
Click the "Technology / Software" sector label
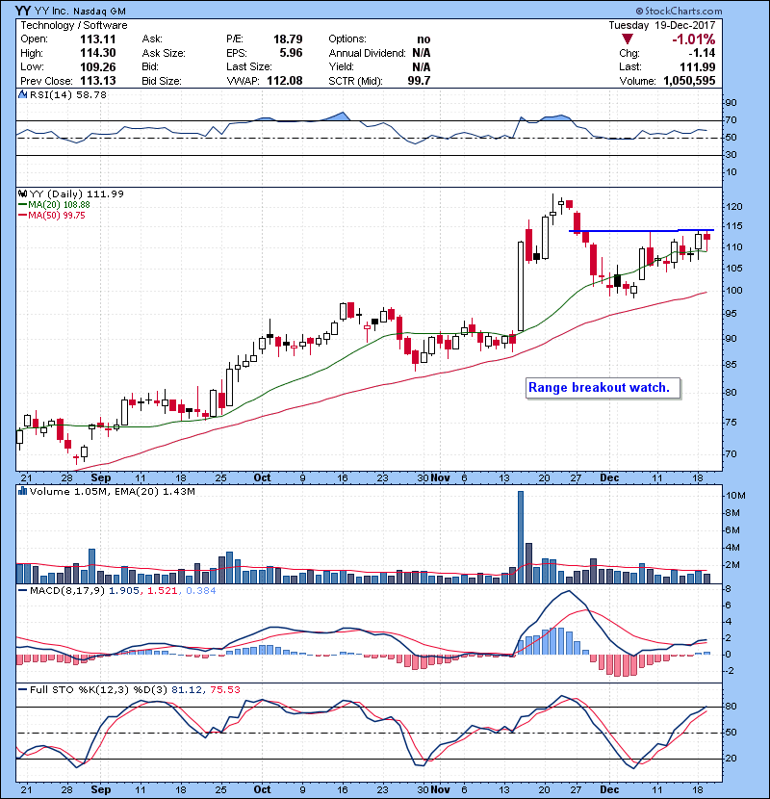coord(74,25)
